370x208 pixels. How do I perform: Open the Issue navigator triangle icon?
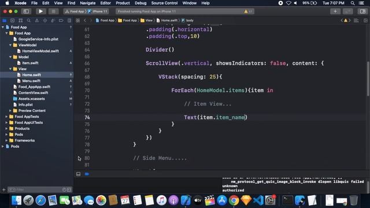(37, 21)
